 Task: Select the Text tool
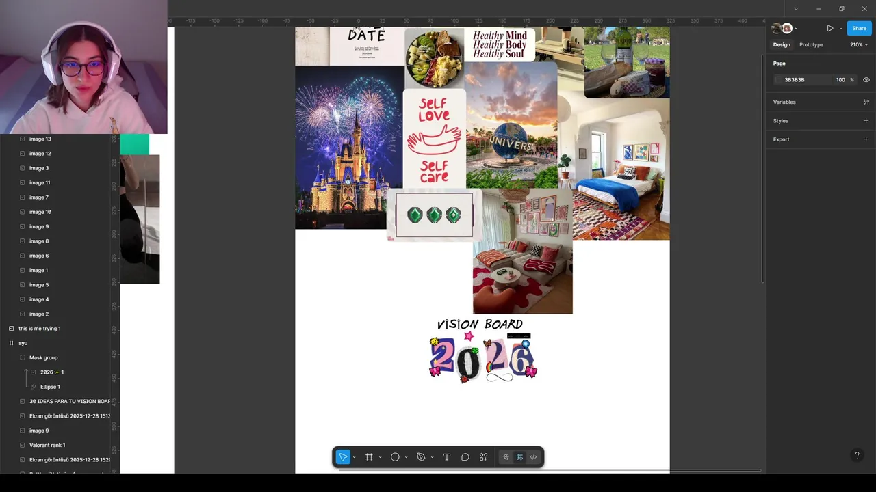pos(447,457)
